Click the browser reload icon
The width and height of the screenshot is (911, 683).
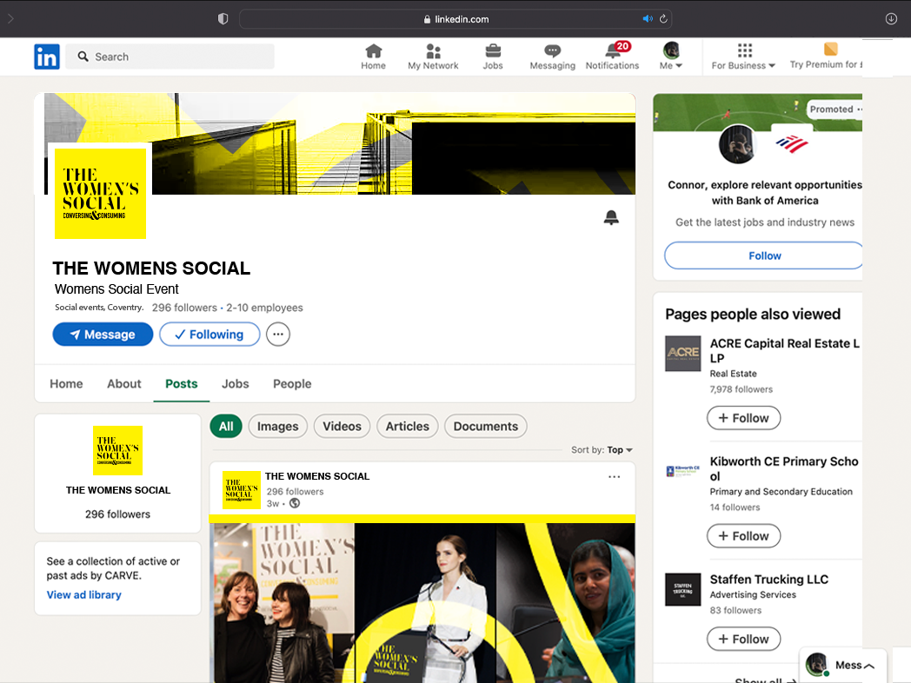pos(663,19)
